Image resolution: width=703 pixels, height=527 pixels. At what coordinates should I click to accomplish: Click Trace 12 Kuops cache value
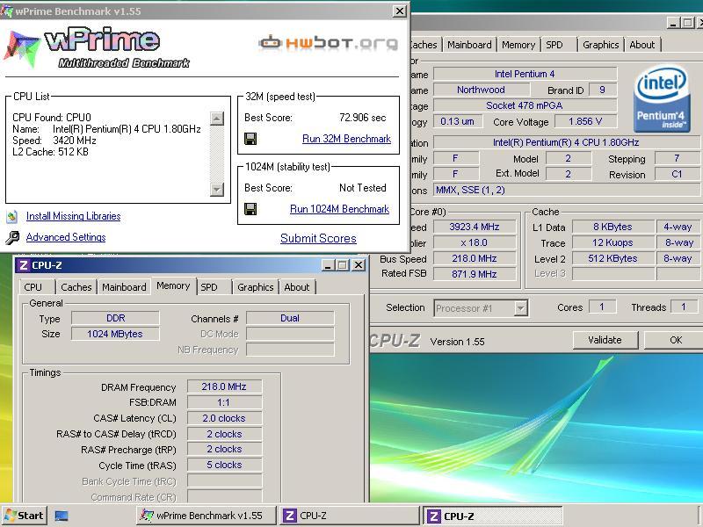pyautogui.click(x=612, y=243)
